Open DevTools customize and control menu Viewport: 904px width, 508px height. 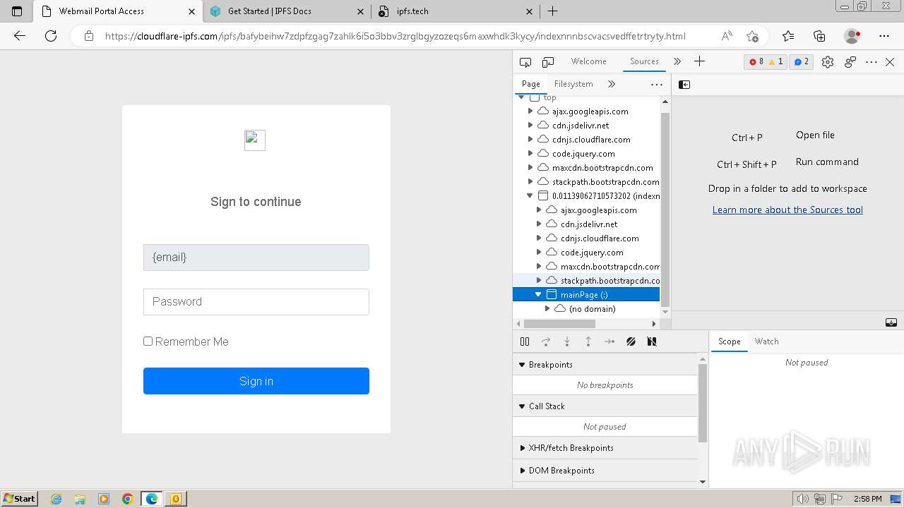pyautogui.click(x=872, y=62)
